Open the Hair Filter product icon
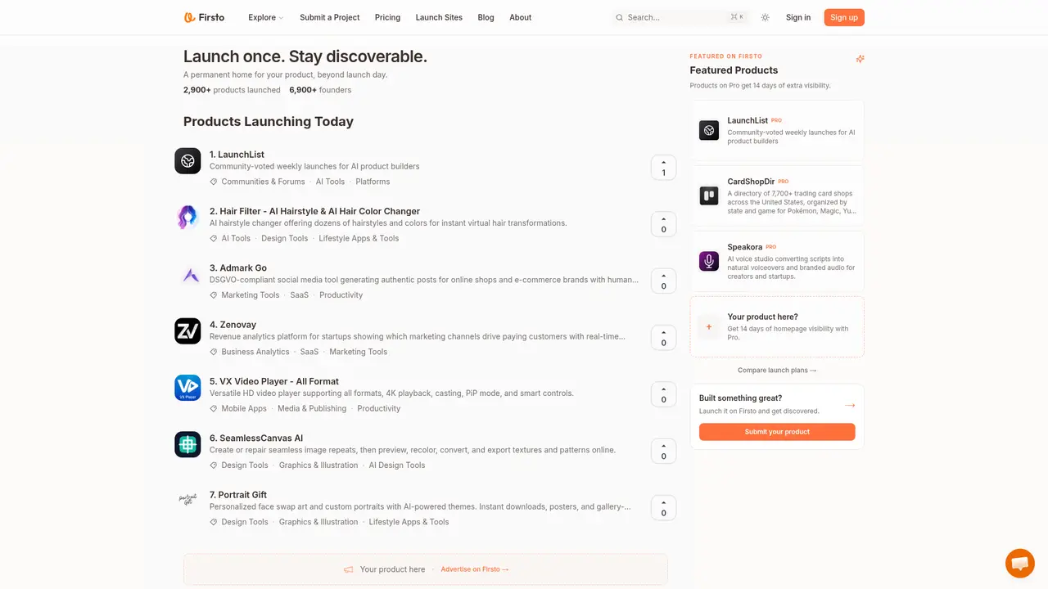 pos(187,218)
